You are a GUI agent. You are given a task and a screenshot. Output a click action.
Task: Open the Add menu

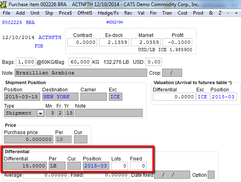coord(20,13)
